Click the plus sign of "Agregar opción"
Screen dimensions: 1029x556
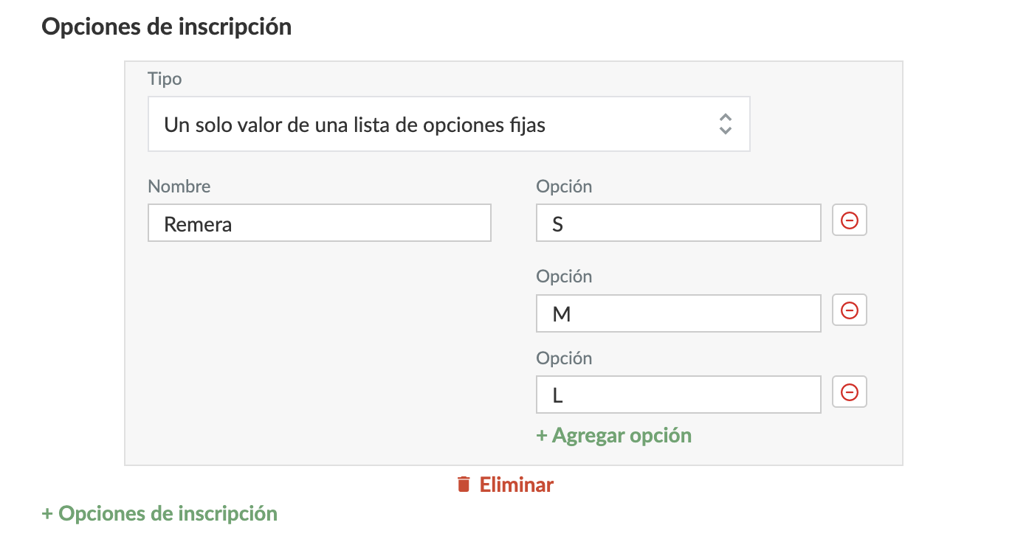[x=542, y=436]
